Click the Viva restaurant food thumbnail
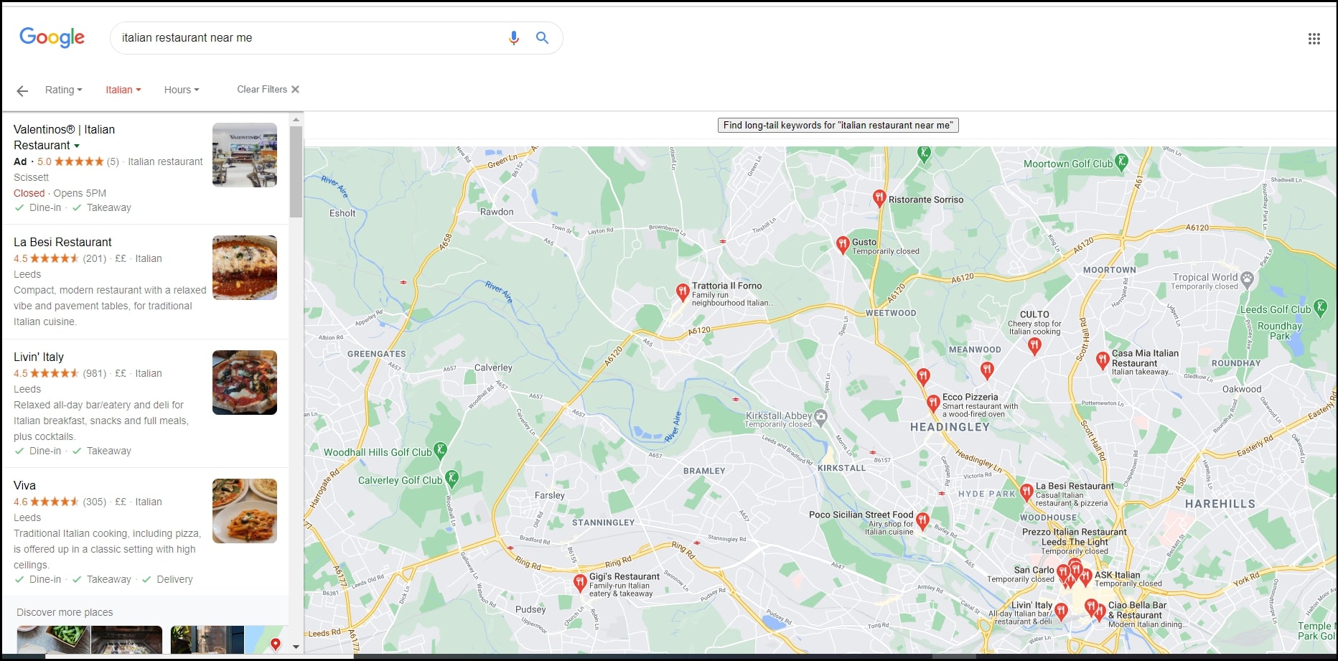Viewport: 1338px width, 661px height. [244, 511]
